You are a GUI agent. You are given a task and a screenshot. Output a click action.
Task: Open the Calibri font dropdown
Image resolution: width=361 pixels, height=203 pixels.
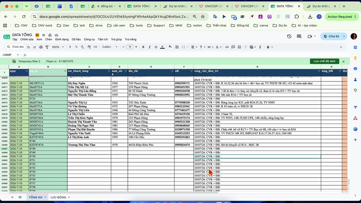pyautogui.click(x=110, y=47)
